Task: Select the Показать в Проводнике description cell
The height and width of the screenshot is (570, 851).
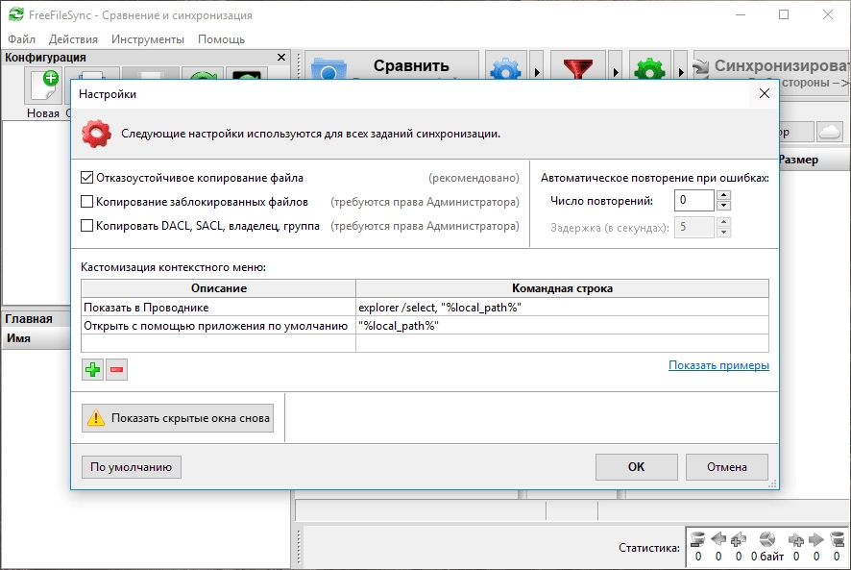Action: pos(218,307)
